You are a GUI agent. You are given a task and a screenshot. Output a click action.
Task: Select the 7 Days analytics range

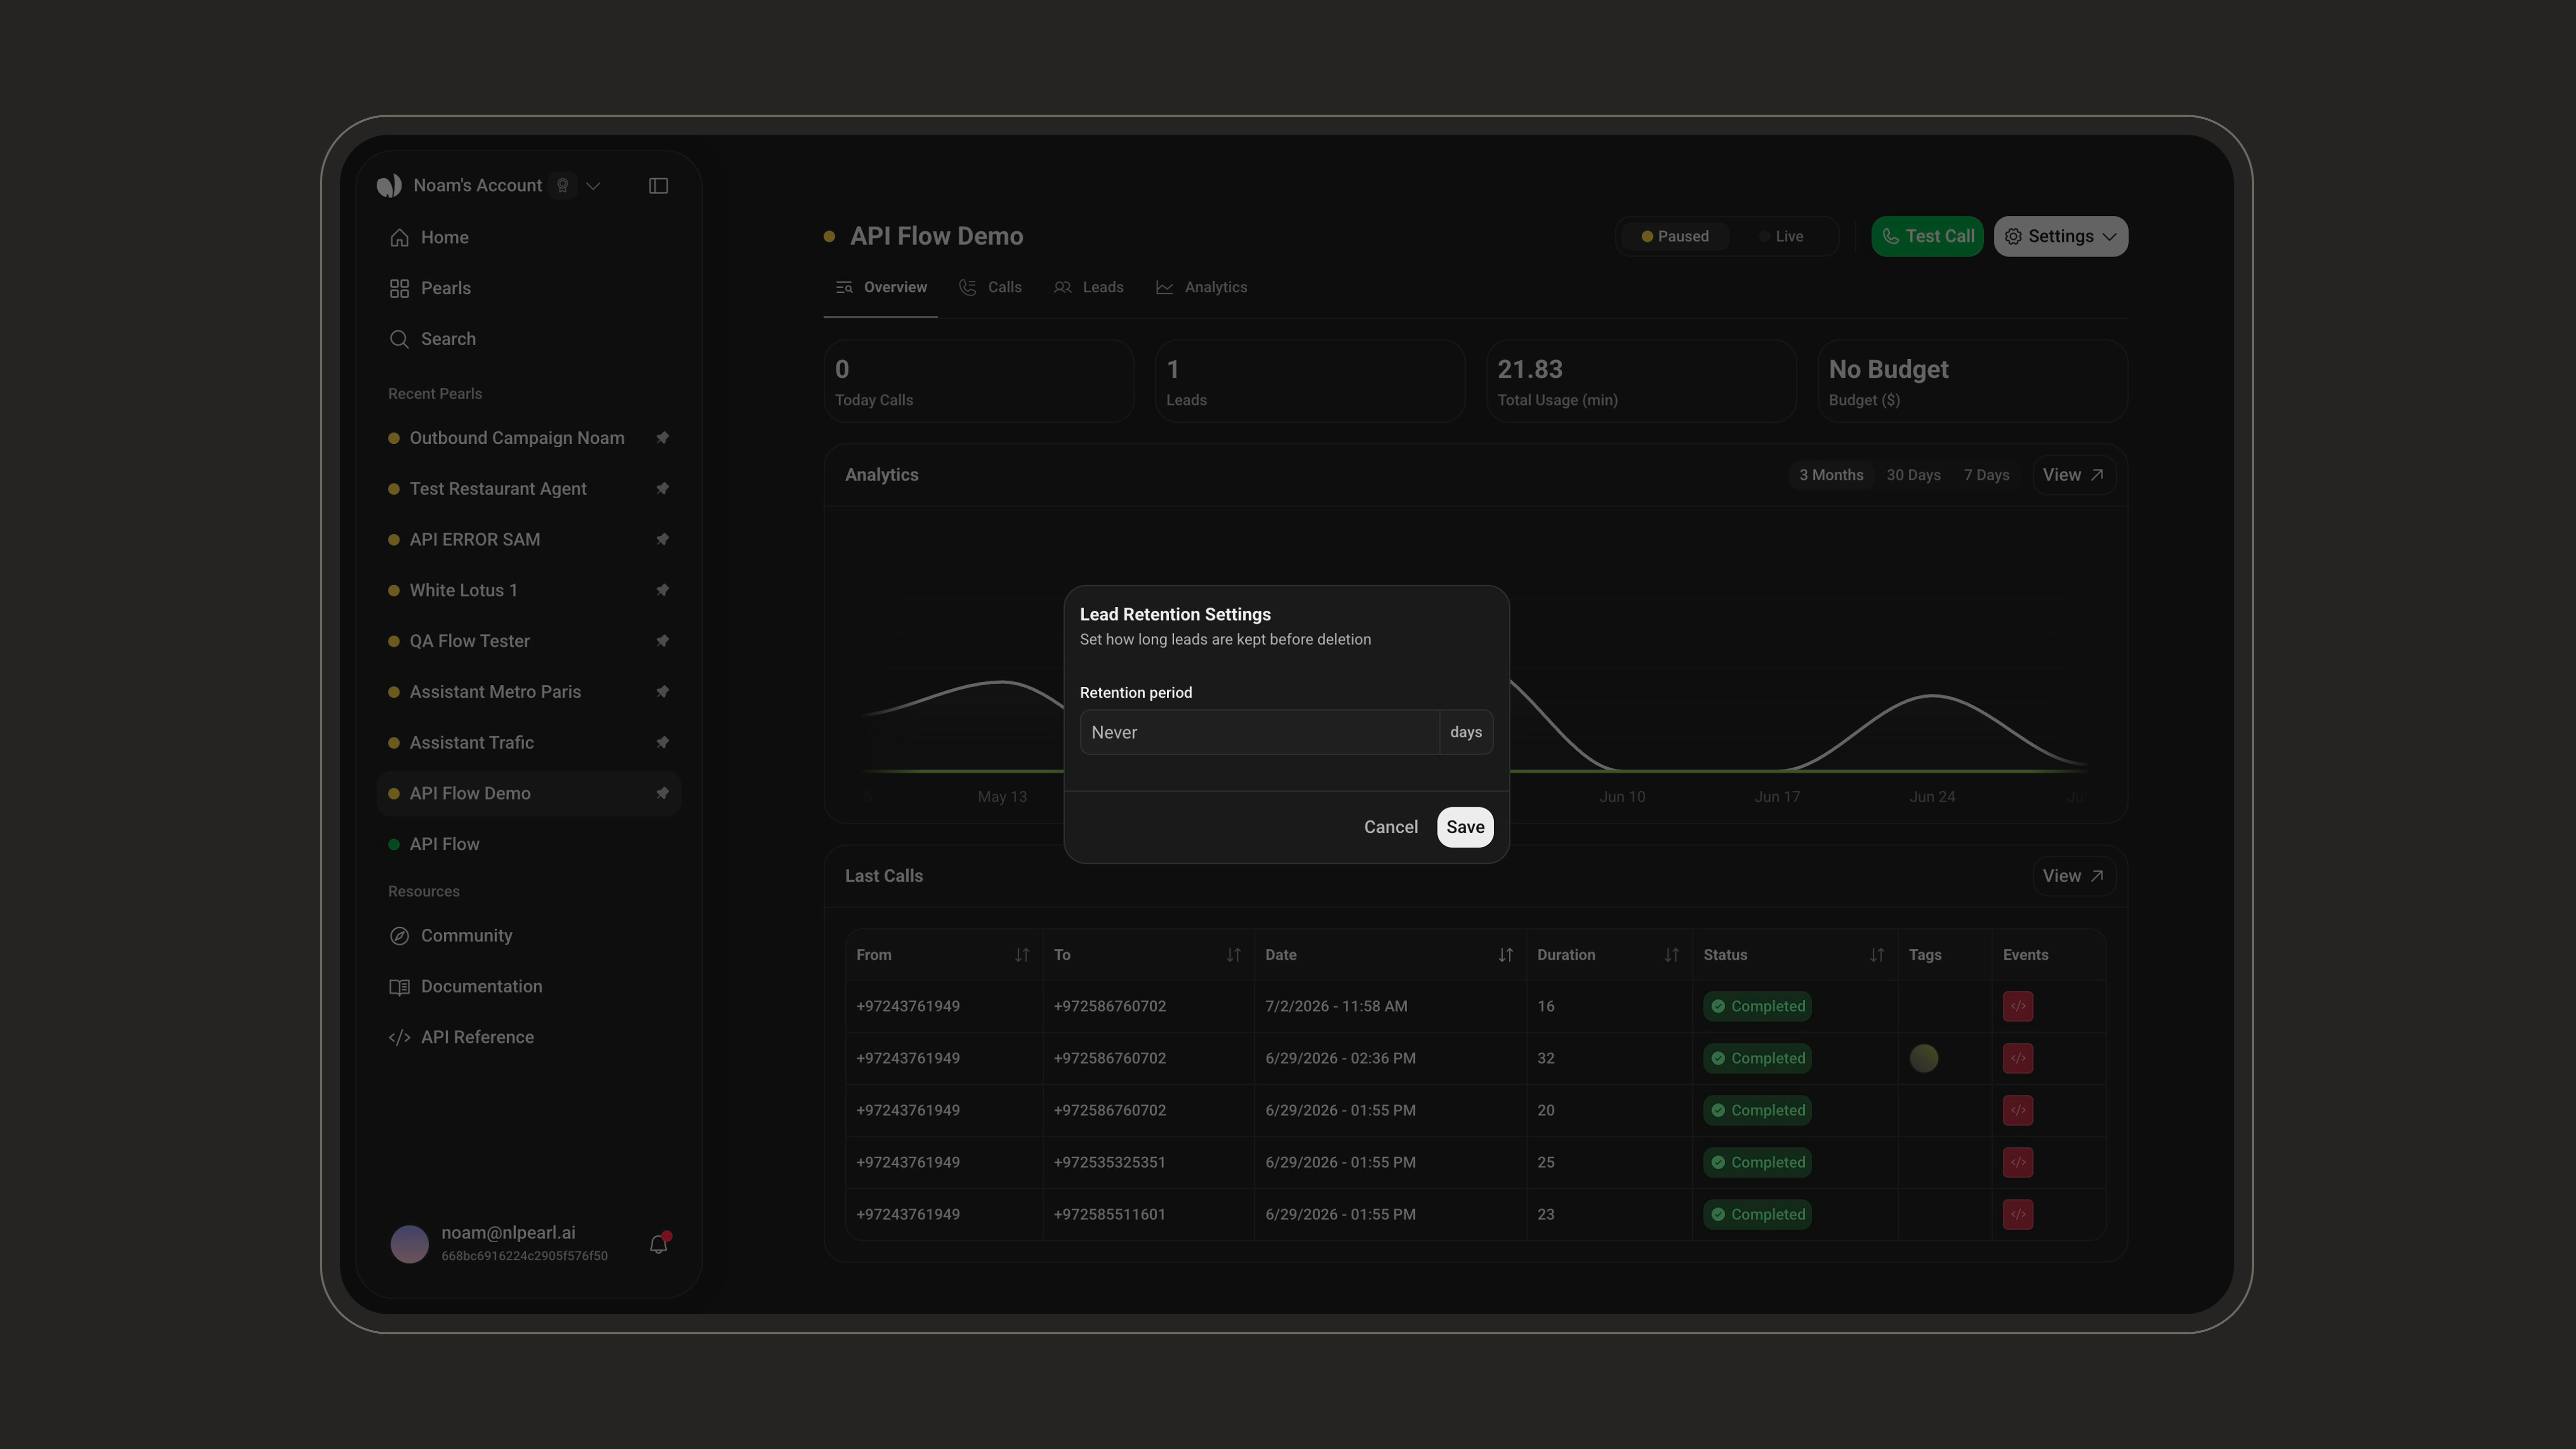click(1986, 475)
